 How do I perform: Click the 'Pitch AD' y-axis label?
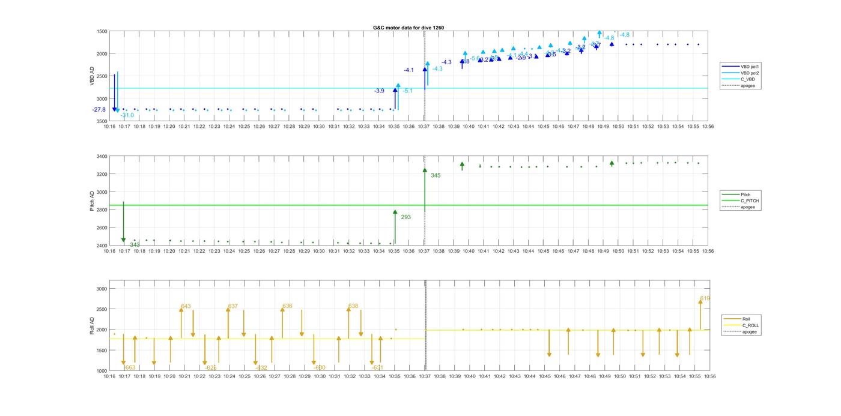(93, 201)
